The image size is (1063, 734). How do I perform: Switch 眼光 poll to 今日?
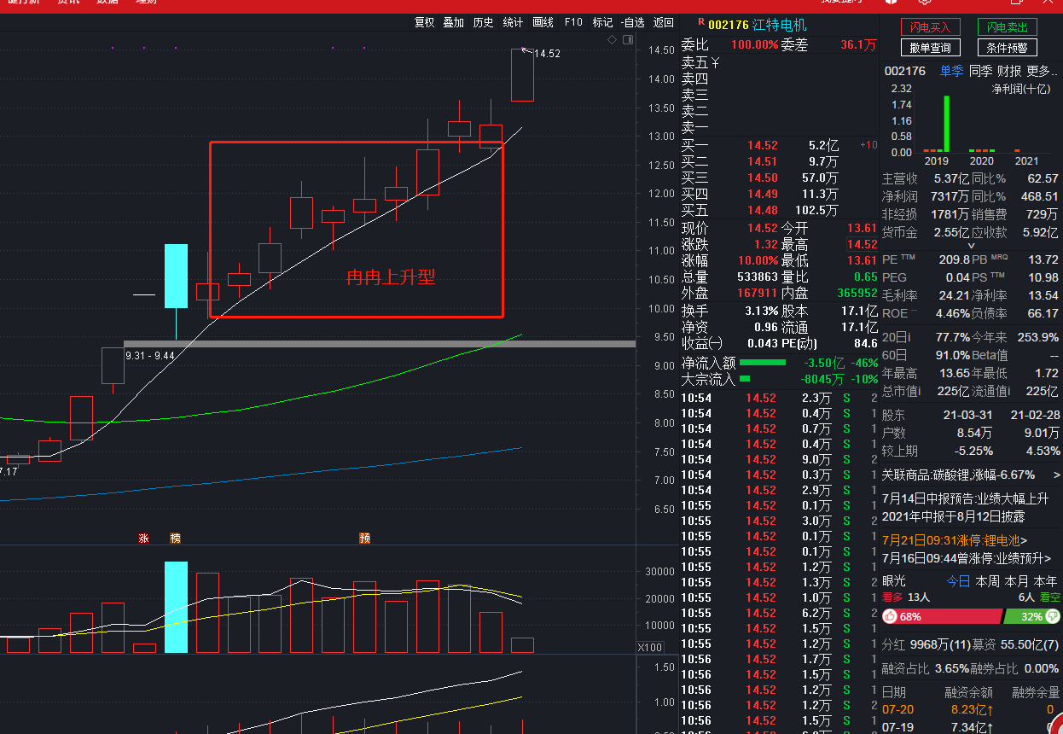tap(958, 581)
